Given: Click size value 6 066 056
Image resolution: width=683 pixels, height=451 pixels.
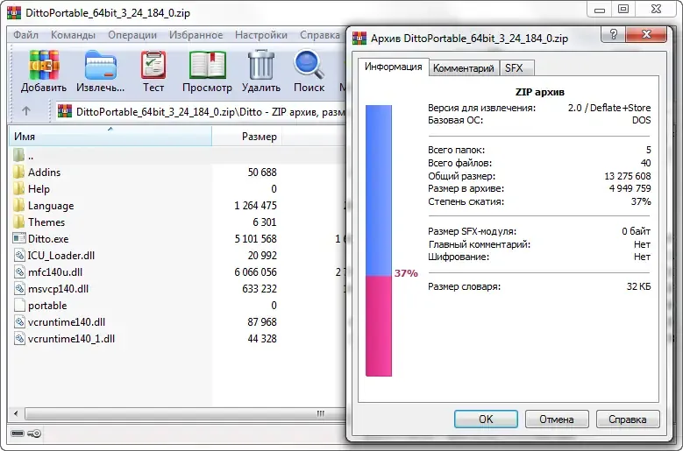Looking at the screenshot, I should click(256, 271).
